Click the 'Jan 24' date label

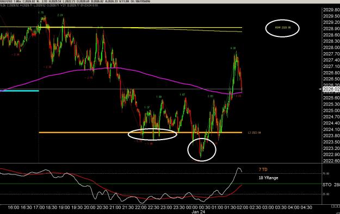click(198, 212)
